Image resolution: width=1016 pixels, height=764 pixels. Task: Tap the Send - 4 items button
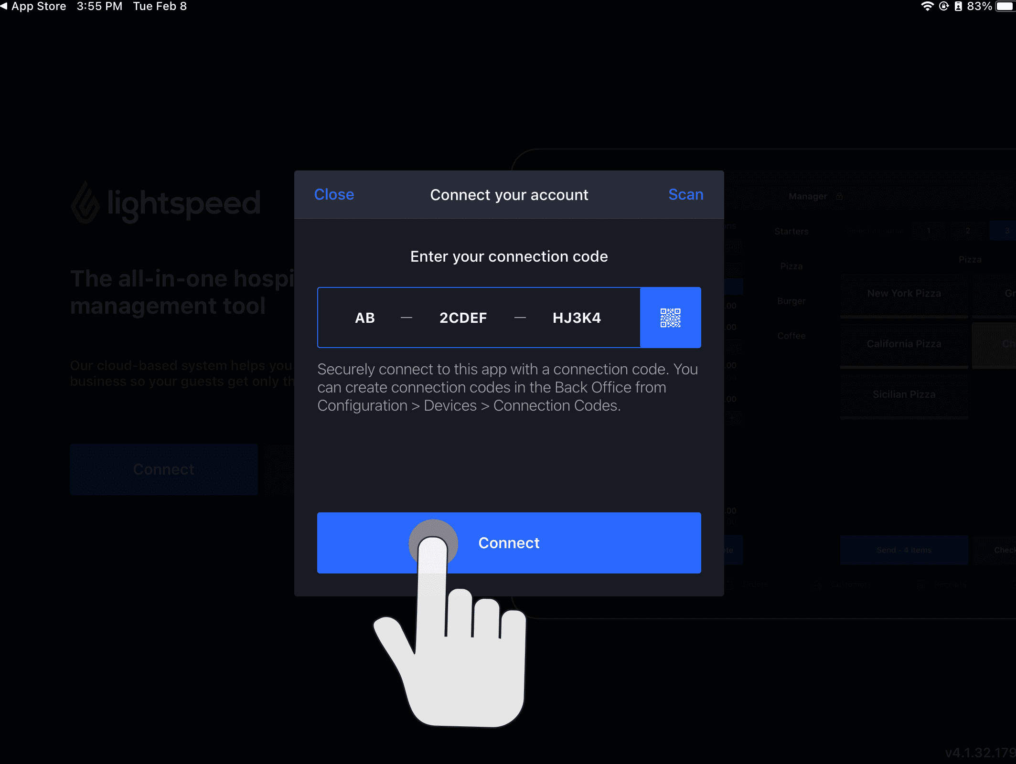[904, 550]
